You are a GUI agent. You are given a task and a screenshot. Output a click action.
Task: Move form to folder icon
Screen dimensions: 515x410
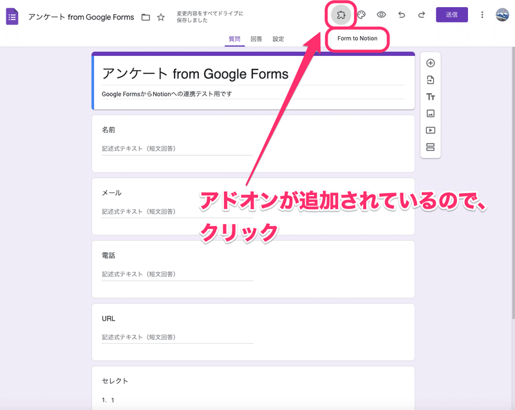(x=145, y=17)
